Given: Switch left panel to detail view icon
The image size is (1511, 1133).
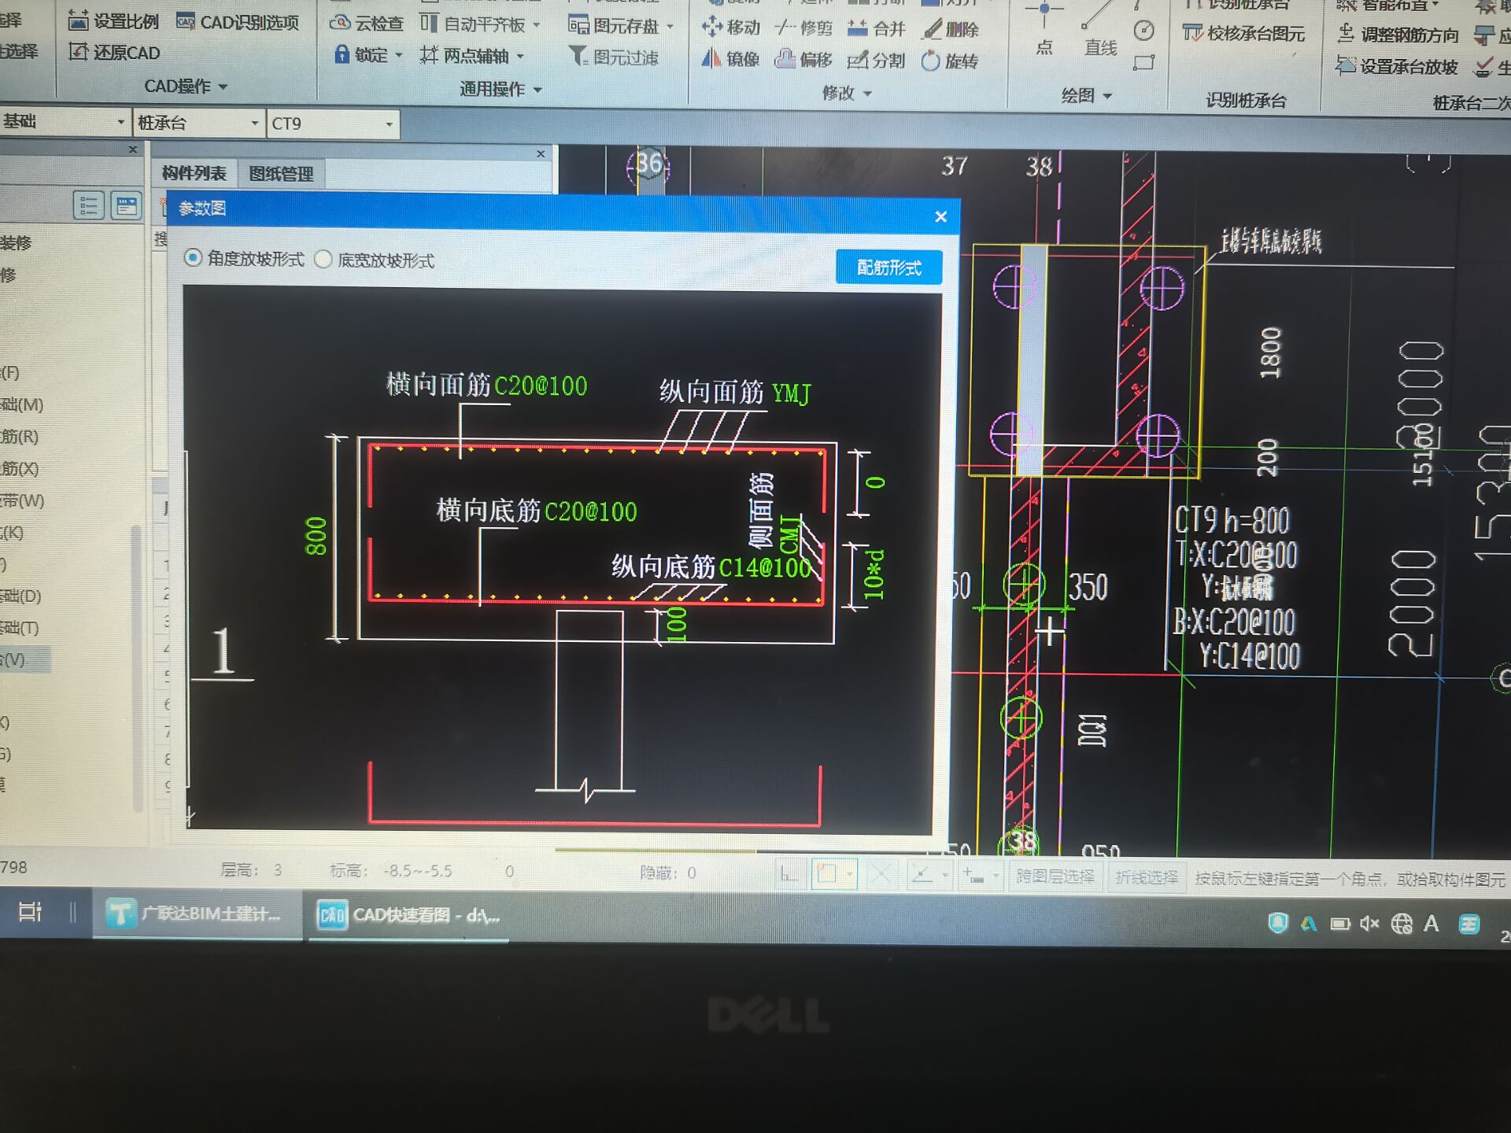Looking at the screenshot, I should pos(126,206).
